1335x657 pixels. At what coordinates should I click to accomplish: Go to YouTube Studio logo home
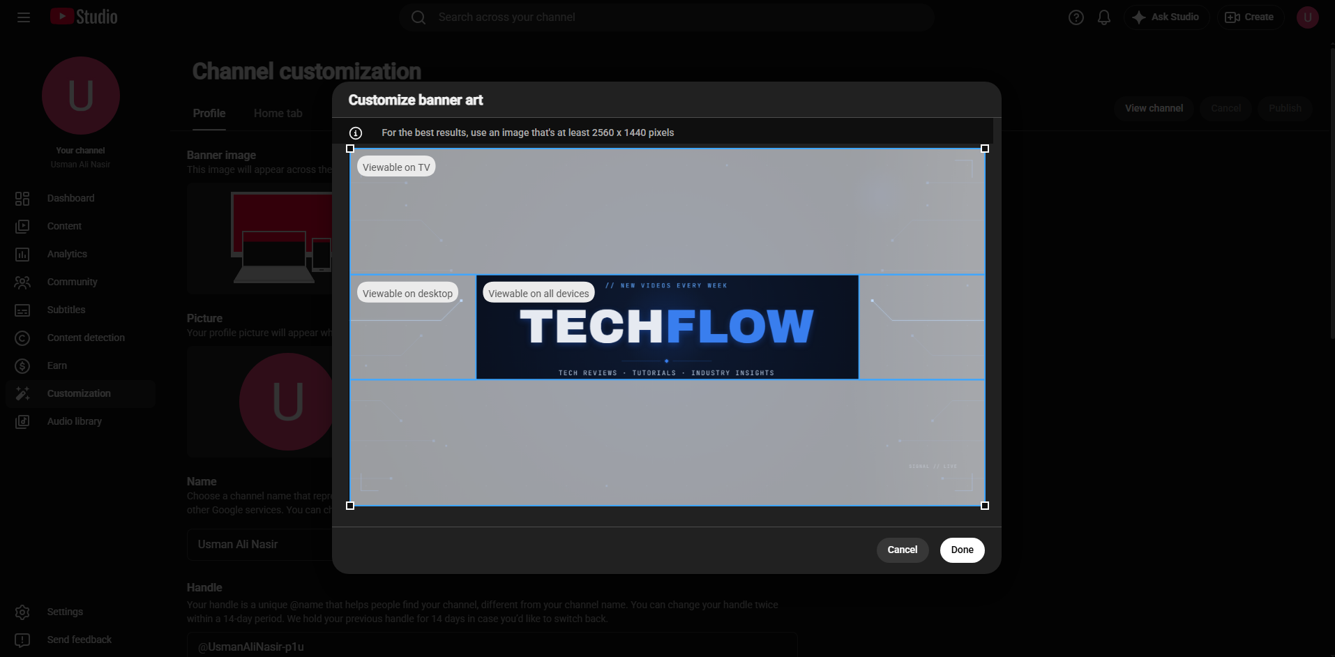84,17
